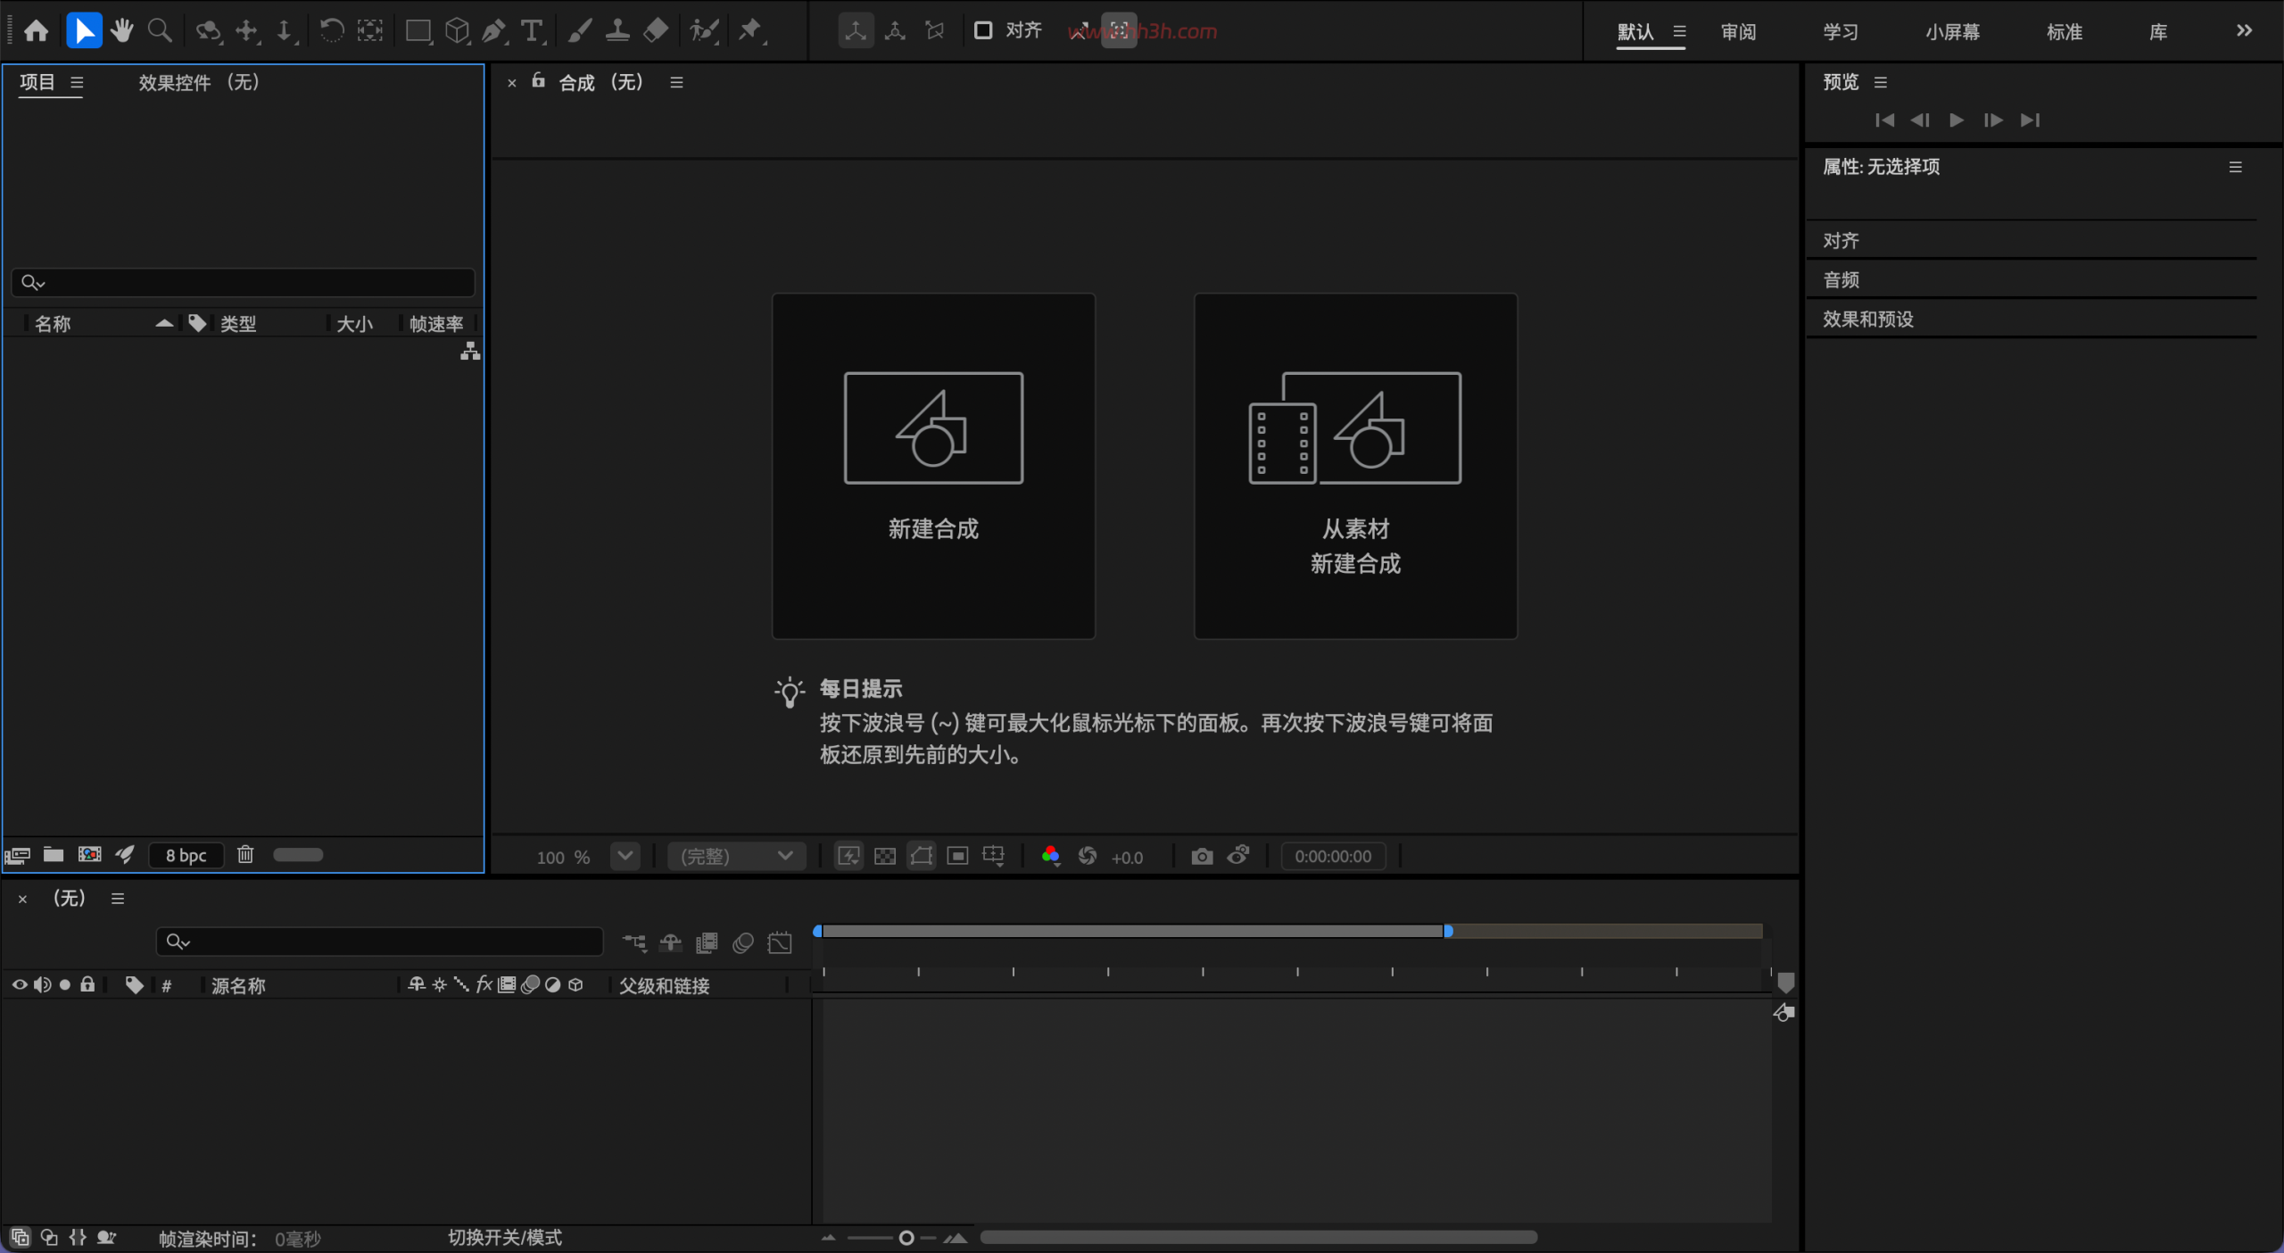Select the Hand tool
Viewport: 2284px width, 1253px height.
pyautogui.click(x=122, y=31)
